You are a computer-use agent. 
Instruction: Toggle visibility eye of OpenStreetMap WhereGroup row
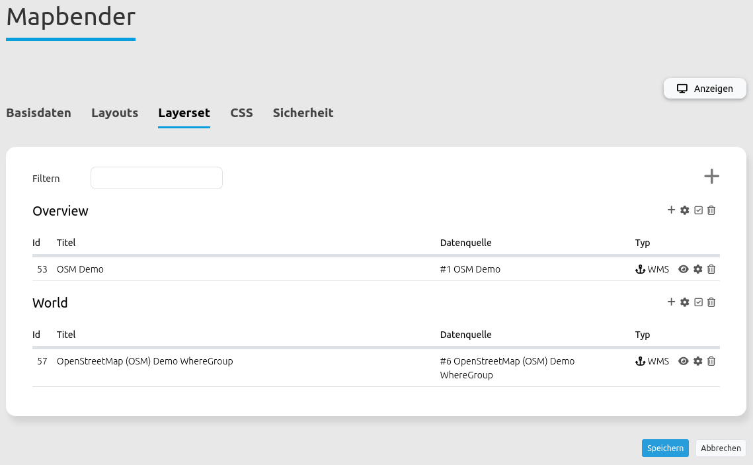684,361
